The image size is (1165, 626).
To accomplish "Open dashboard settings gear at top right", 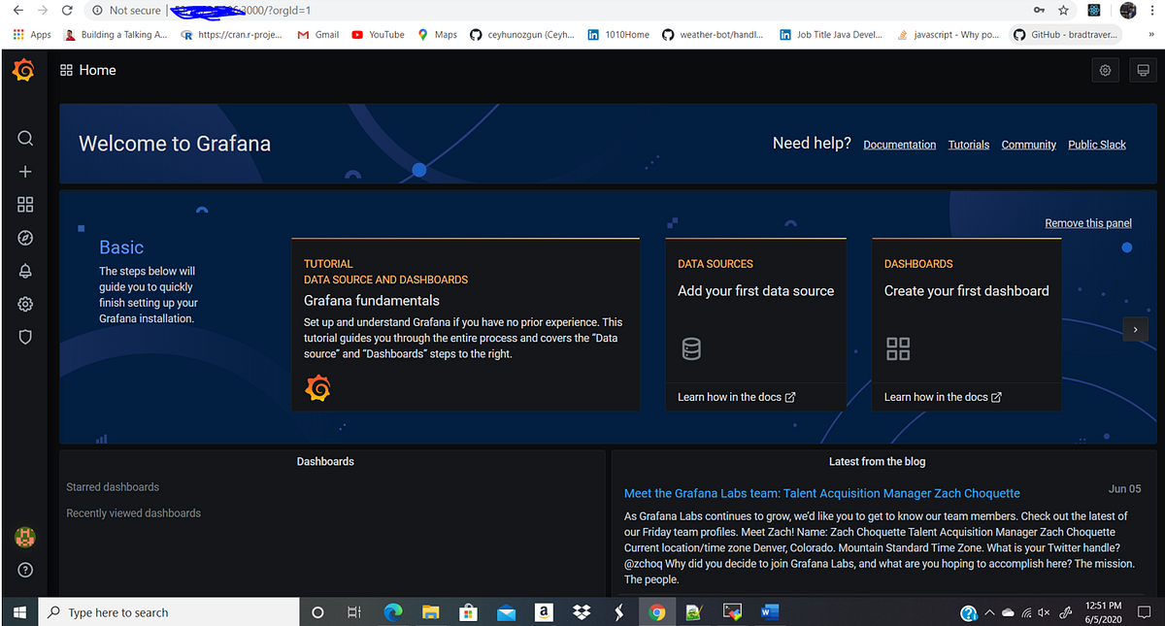I will coord(1105,70).
